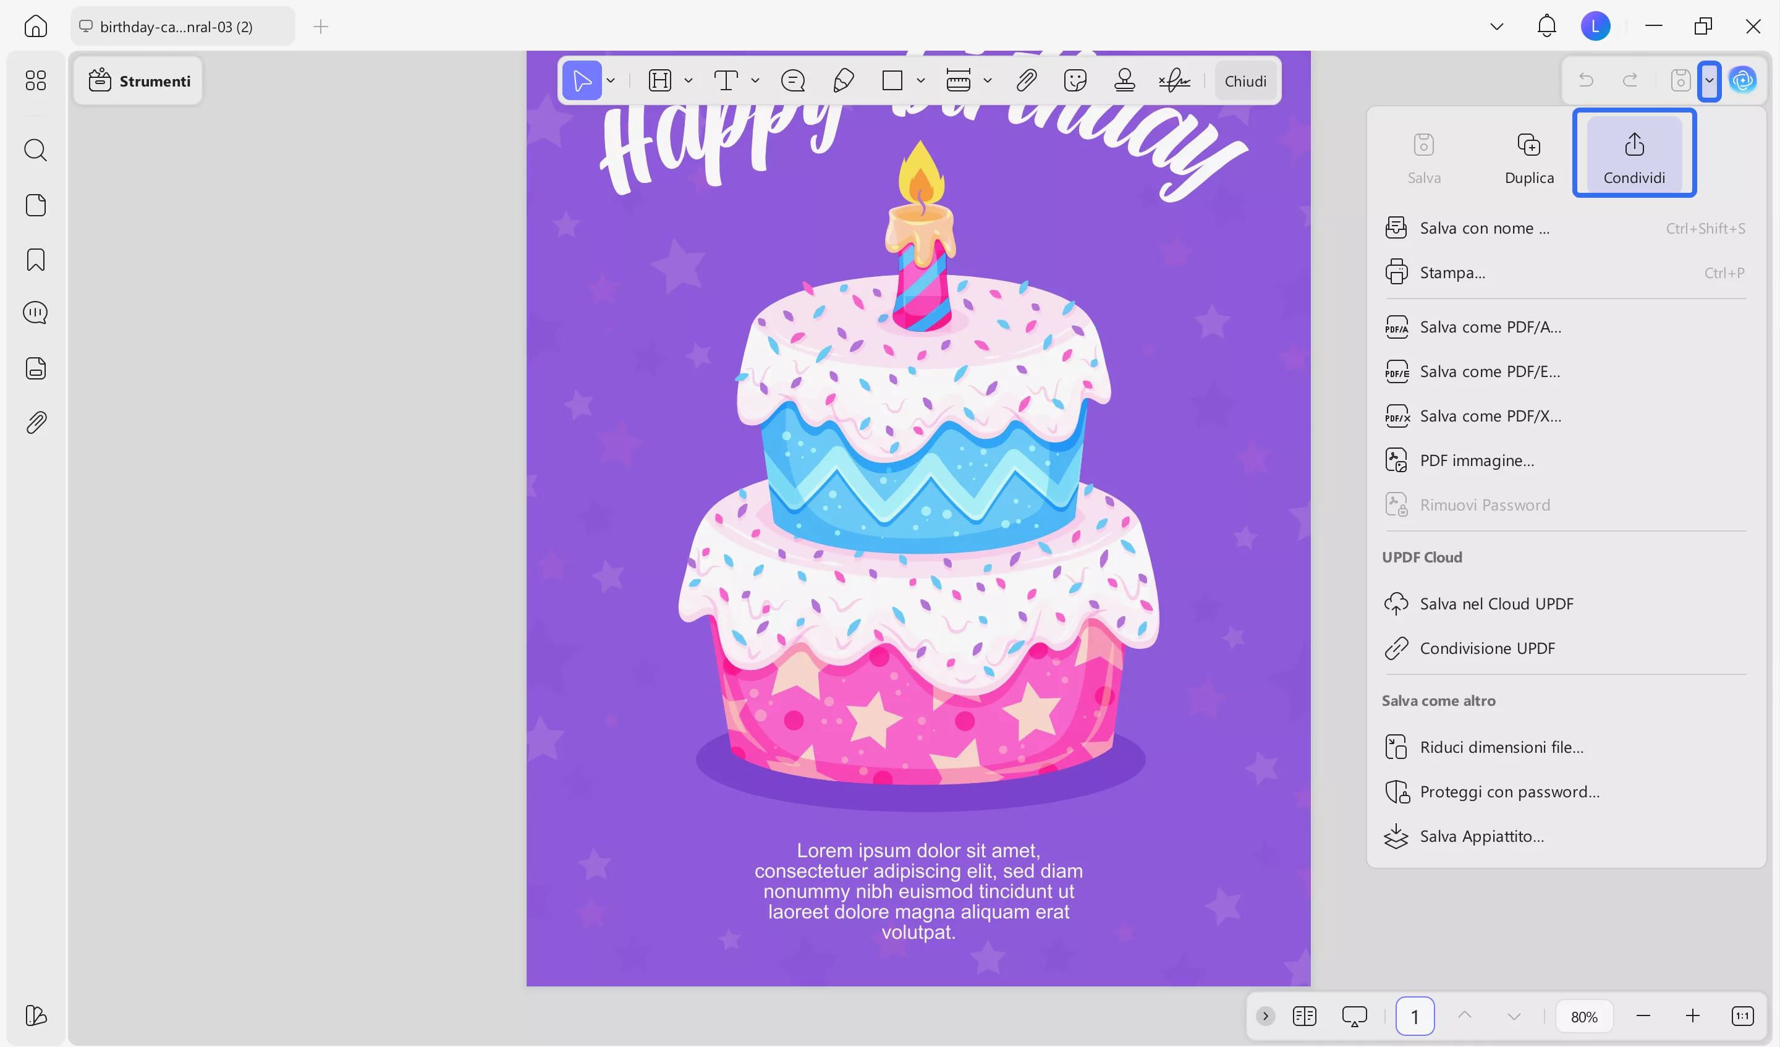Viewport: 1780px width, 1047px height.
Task: Add a sticker with the Sticker tool
Action: pos(1076,80)
